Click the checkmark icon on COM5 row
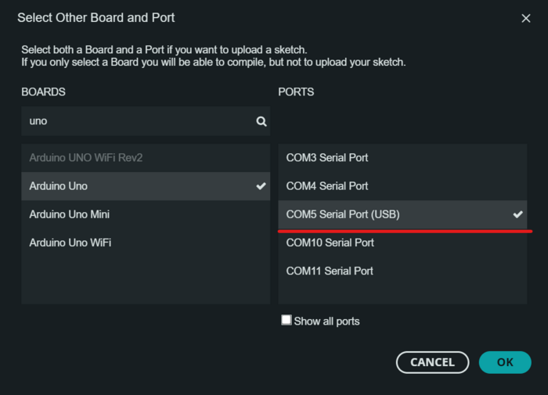 tap(517, 214)
